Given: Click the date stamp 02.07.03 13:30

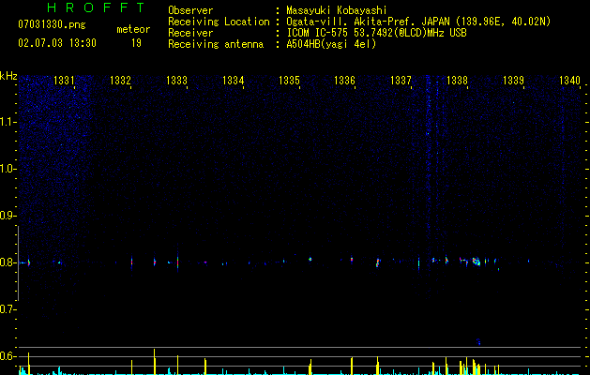Looking at the screenshot, I should pos(57,43).
